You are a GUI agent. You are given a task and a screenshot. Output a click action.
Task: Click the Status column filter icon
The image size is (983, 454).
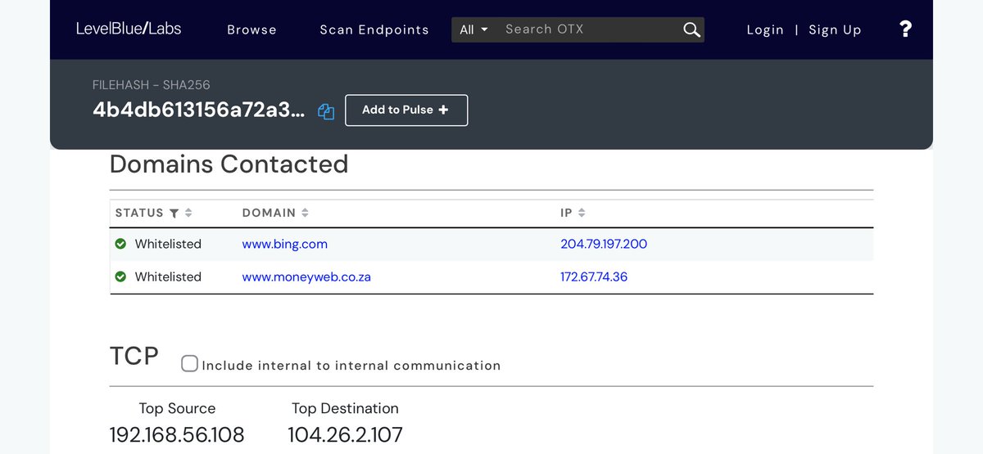pyautogui.click(x=174, y=213)
